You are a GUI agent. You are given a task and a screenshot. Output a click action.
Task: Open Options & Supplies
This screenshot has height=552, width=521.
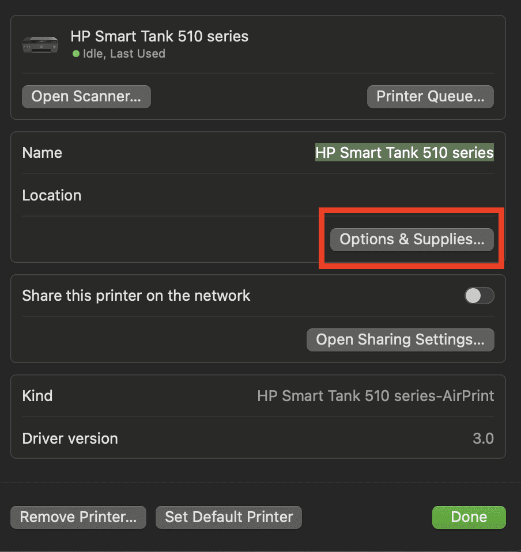click(x=411, y=239)
